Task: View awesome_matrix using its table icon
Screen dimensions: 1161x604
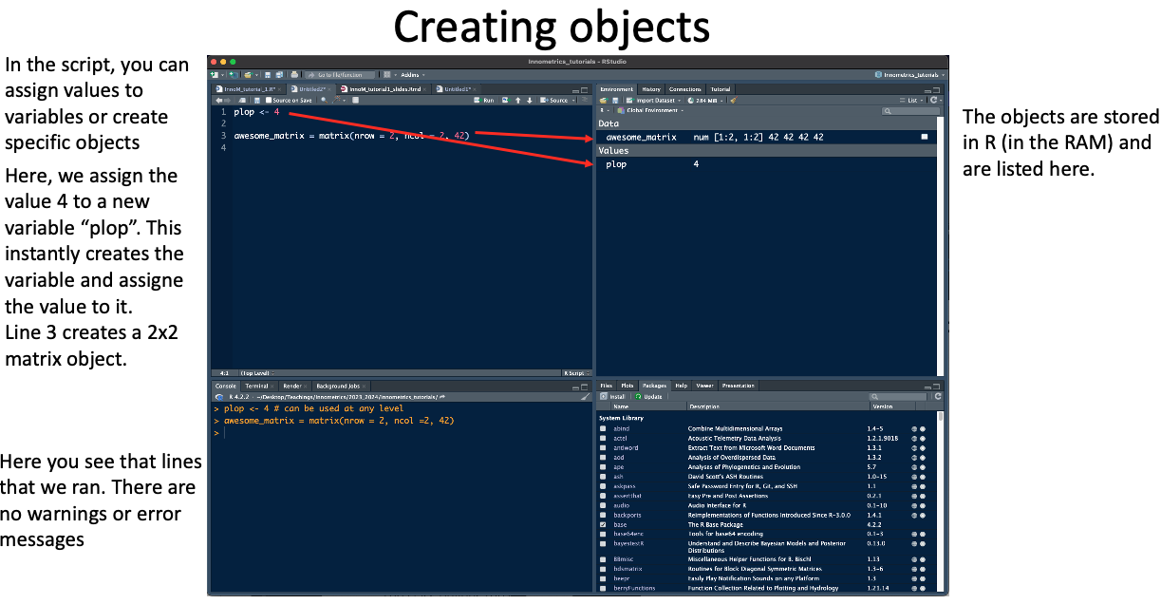Action: pyautogui.click(x=924, y=137)
